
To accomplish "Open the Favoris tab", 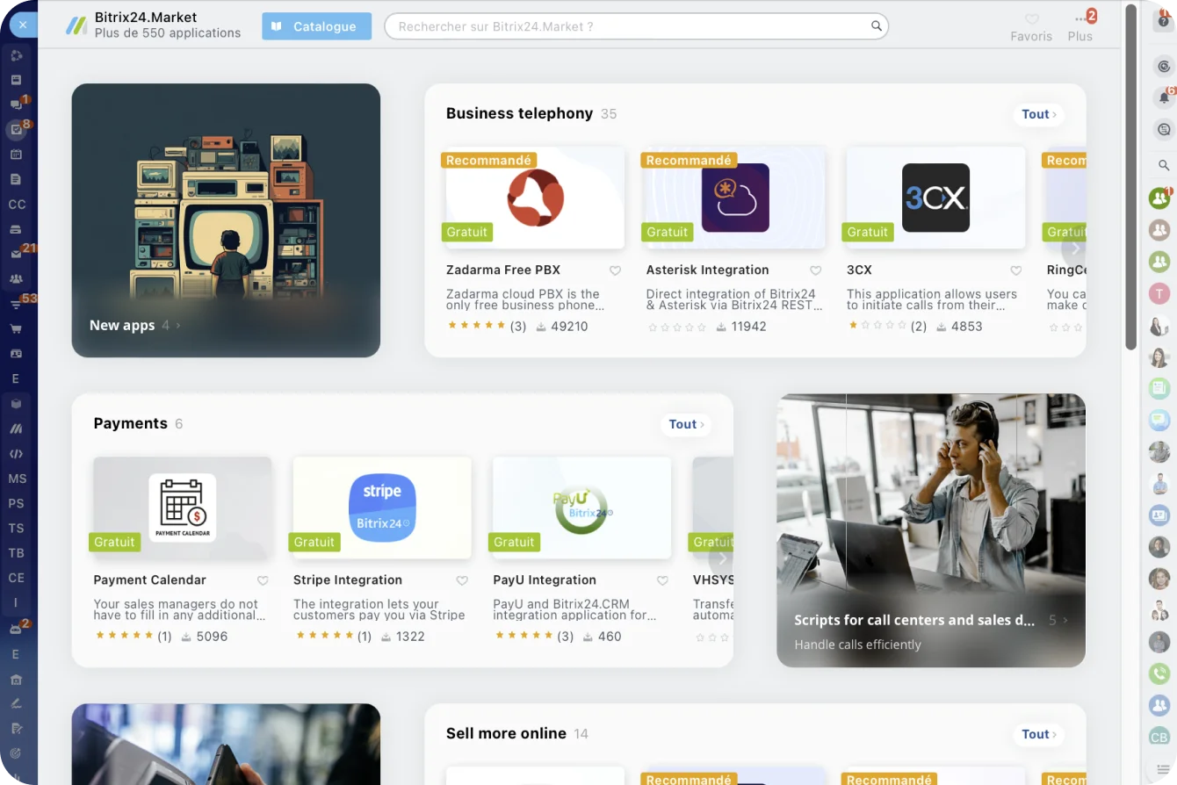I will tap(1031, 27).
